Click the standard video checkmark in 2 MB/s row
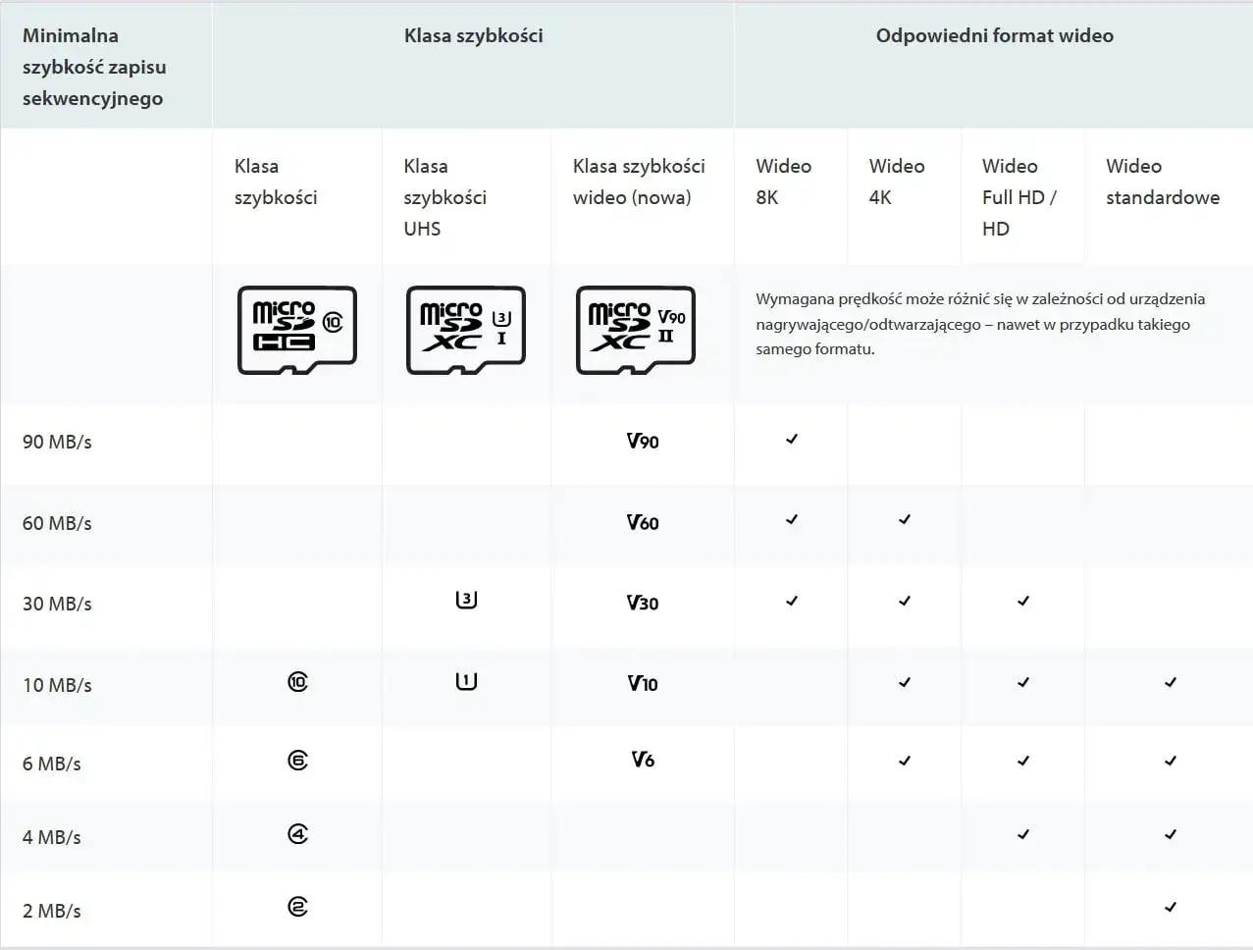Screen dimensions: 1253x950 click(1171, 907)
